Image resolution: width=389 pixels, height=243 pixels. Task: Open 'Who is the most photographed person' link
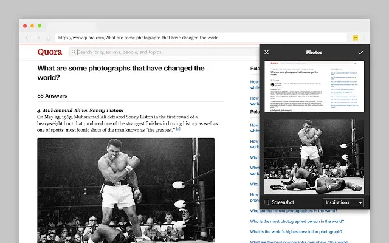click(297, 221)
